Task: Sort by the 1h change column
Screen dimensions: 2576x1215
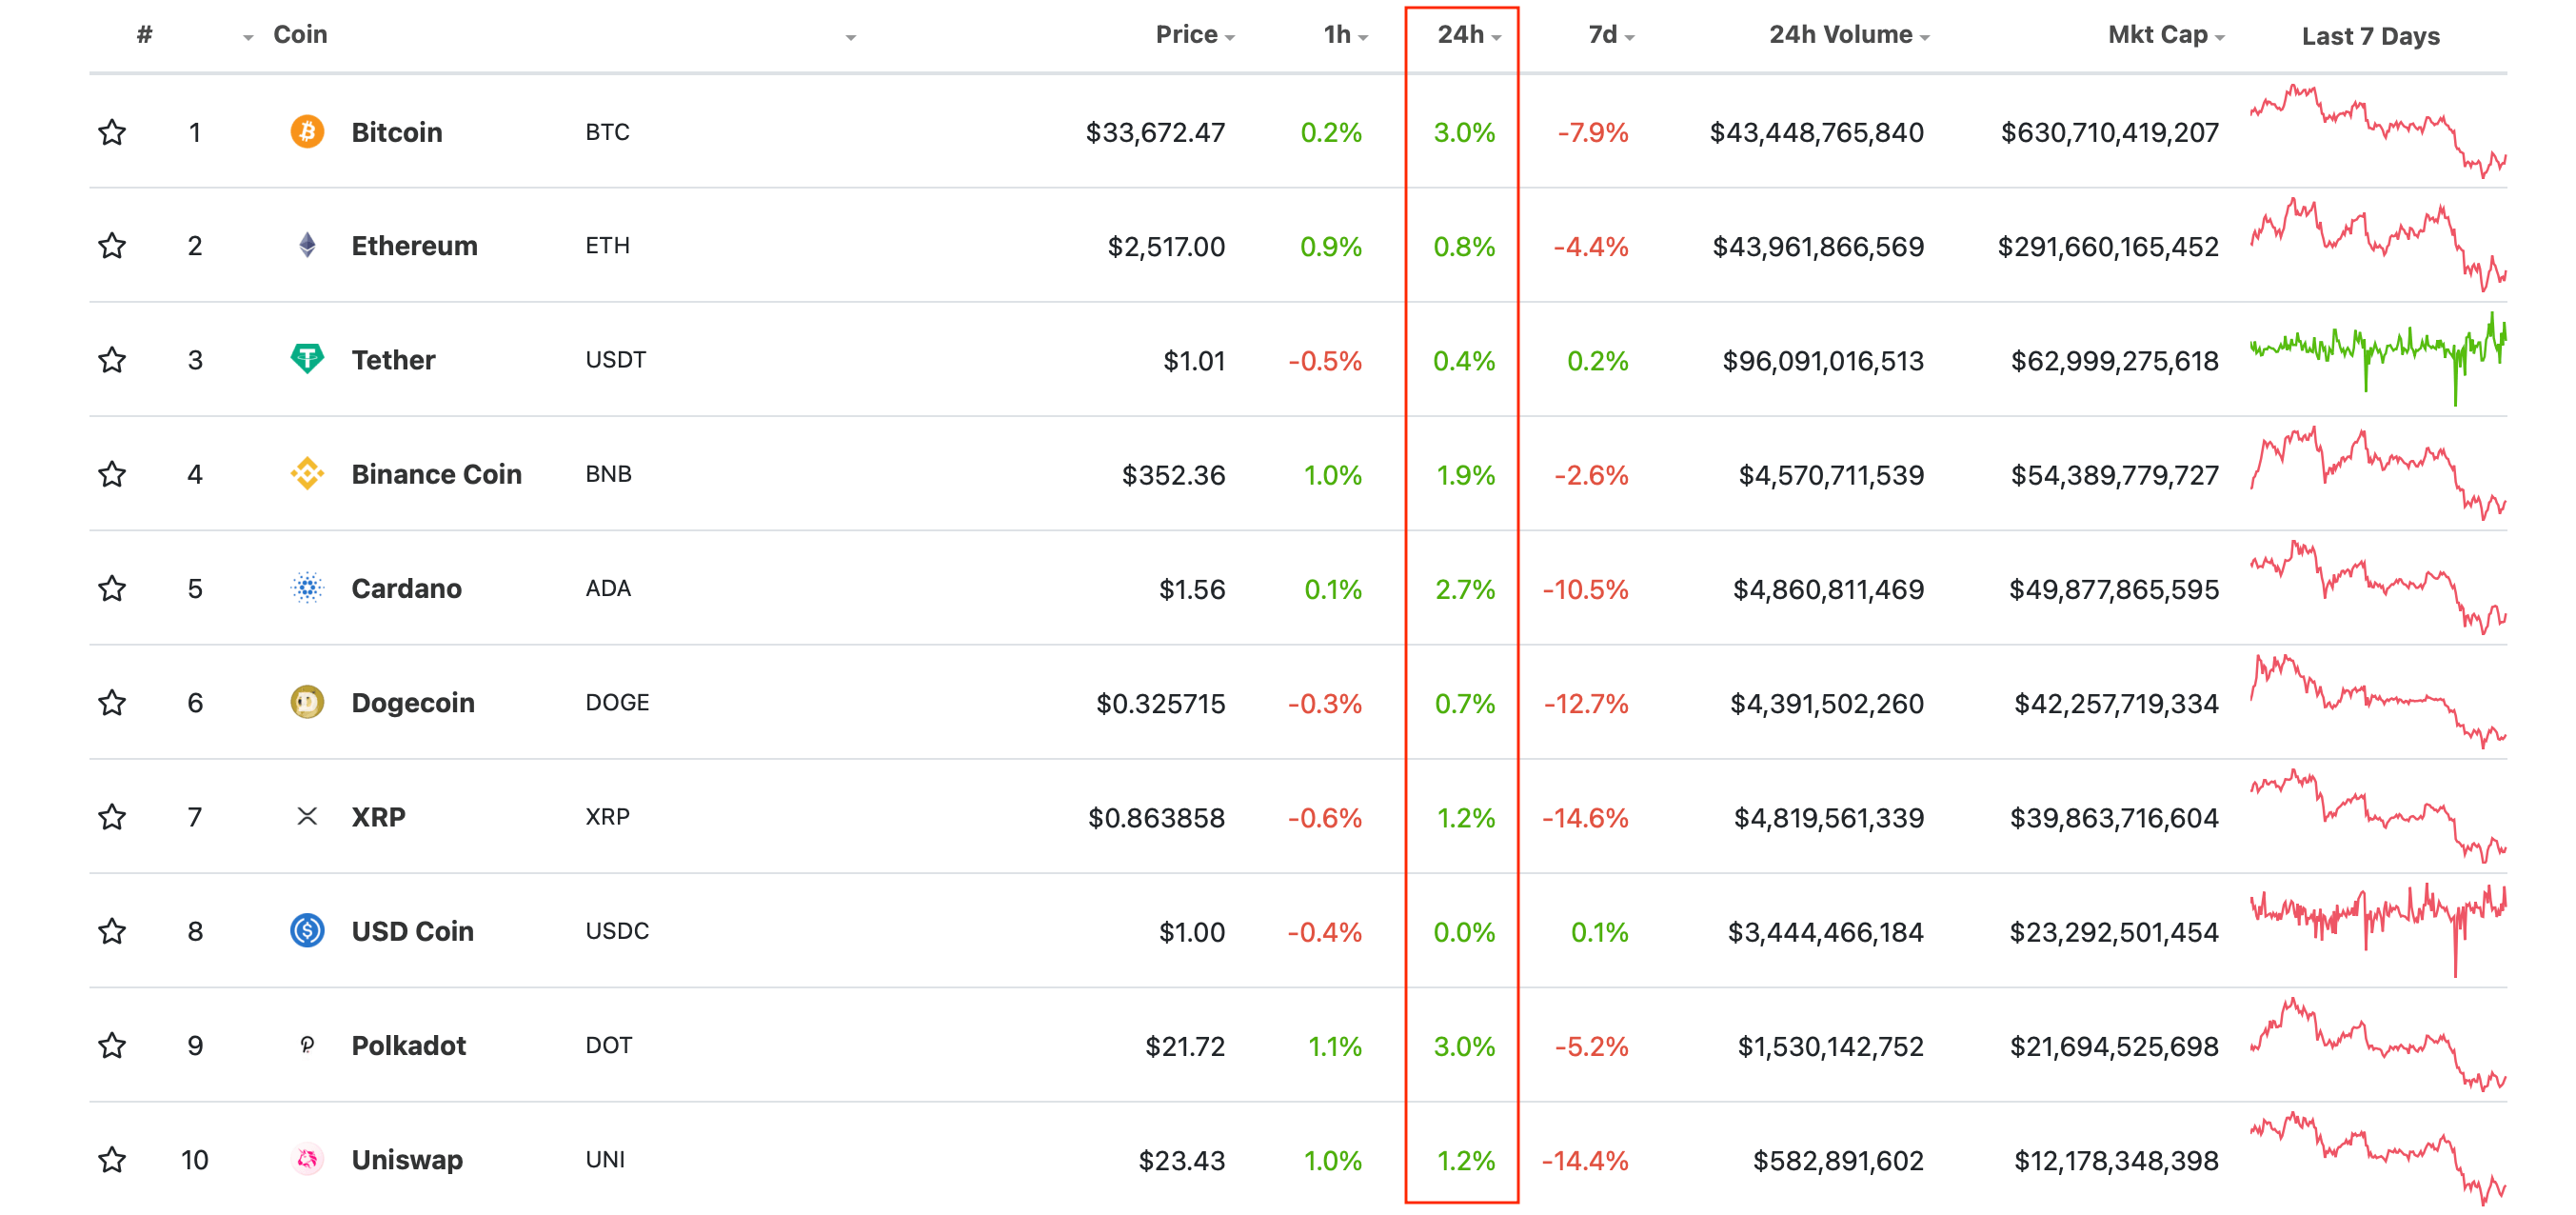Action: (x=1345, y=35)
